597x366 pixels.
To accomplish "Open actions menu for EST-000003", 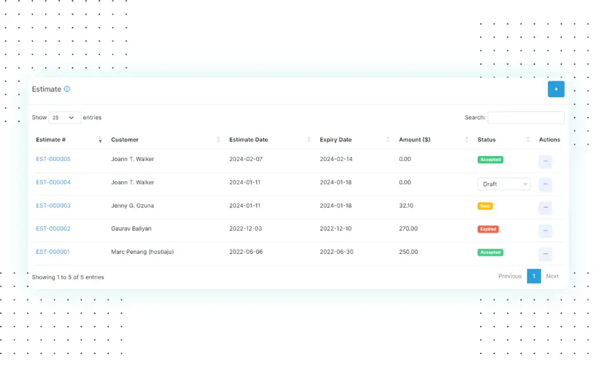I will [x=545, y=207].
